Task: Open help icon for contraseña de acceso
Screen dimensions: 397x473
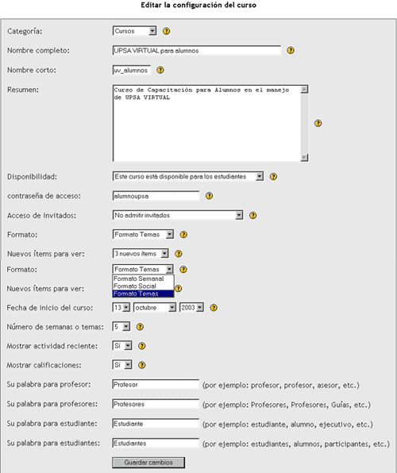Action: point(209,196)
